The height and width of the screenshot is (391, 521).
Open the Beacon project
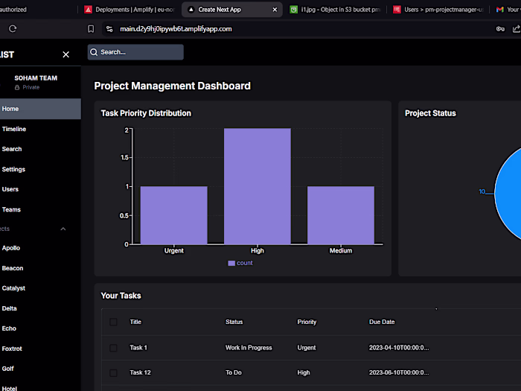(40, 268)
